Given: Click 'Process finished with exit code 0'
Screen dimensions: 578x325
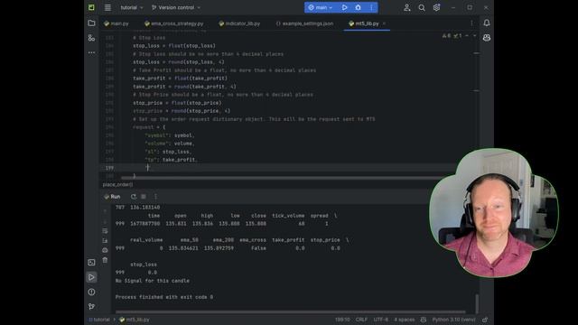Looking at the screenshot, I should [x=164, y=297].
